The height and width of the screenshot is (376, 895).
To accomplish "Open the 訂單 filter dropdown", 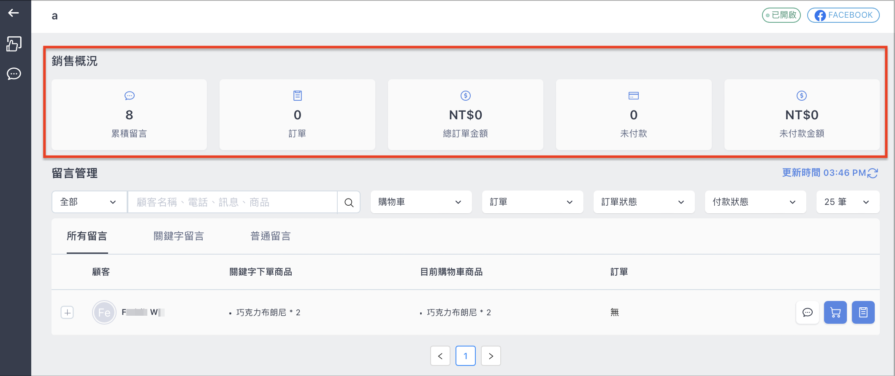I will pos(532,202).
